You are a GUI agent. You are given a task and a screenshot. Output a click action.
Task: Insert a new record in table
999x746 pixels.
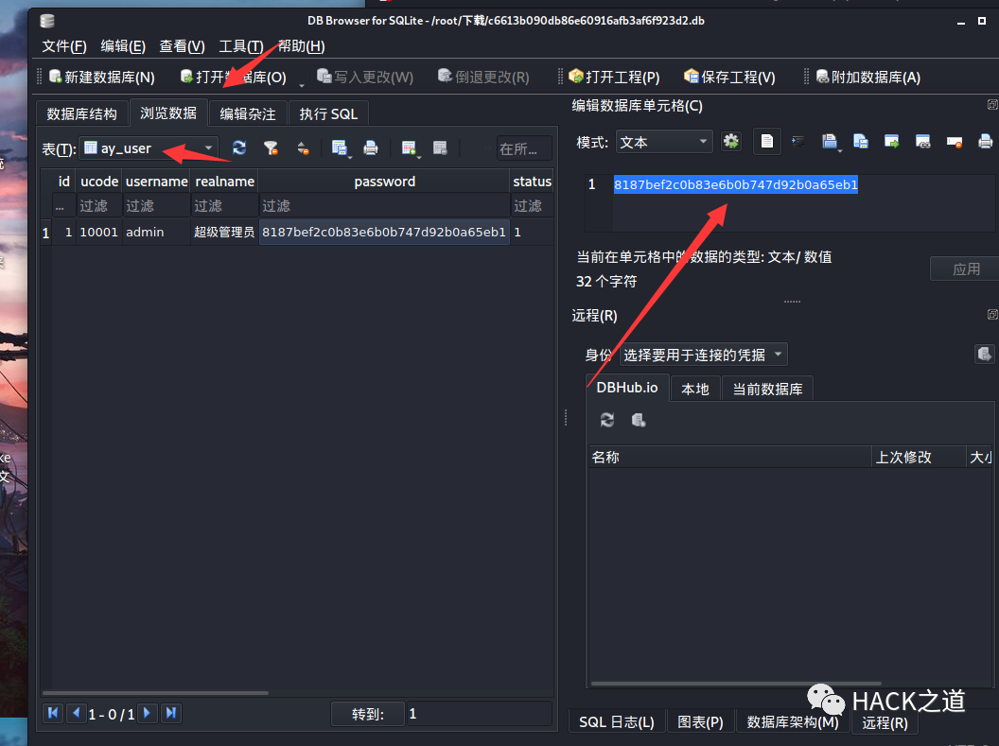point(408,148)
